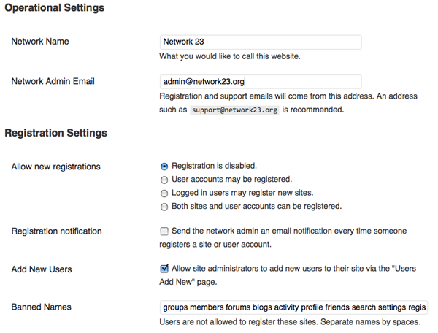This screenshot has height=333, width=438.
Task: Click the "Registration notification" row label
Action: 57,231
